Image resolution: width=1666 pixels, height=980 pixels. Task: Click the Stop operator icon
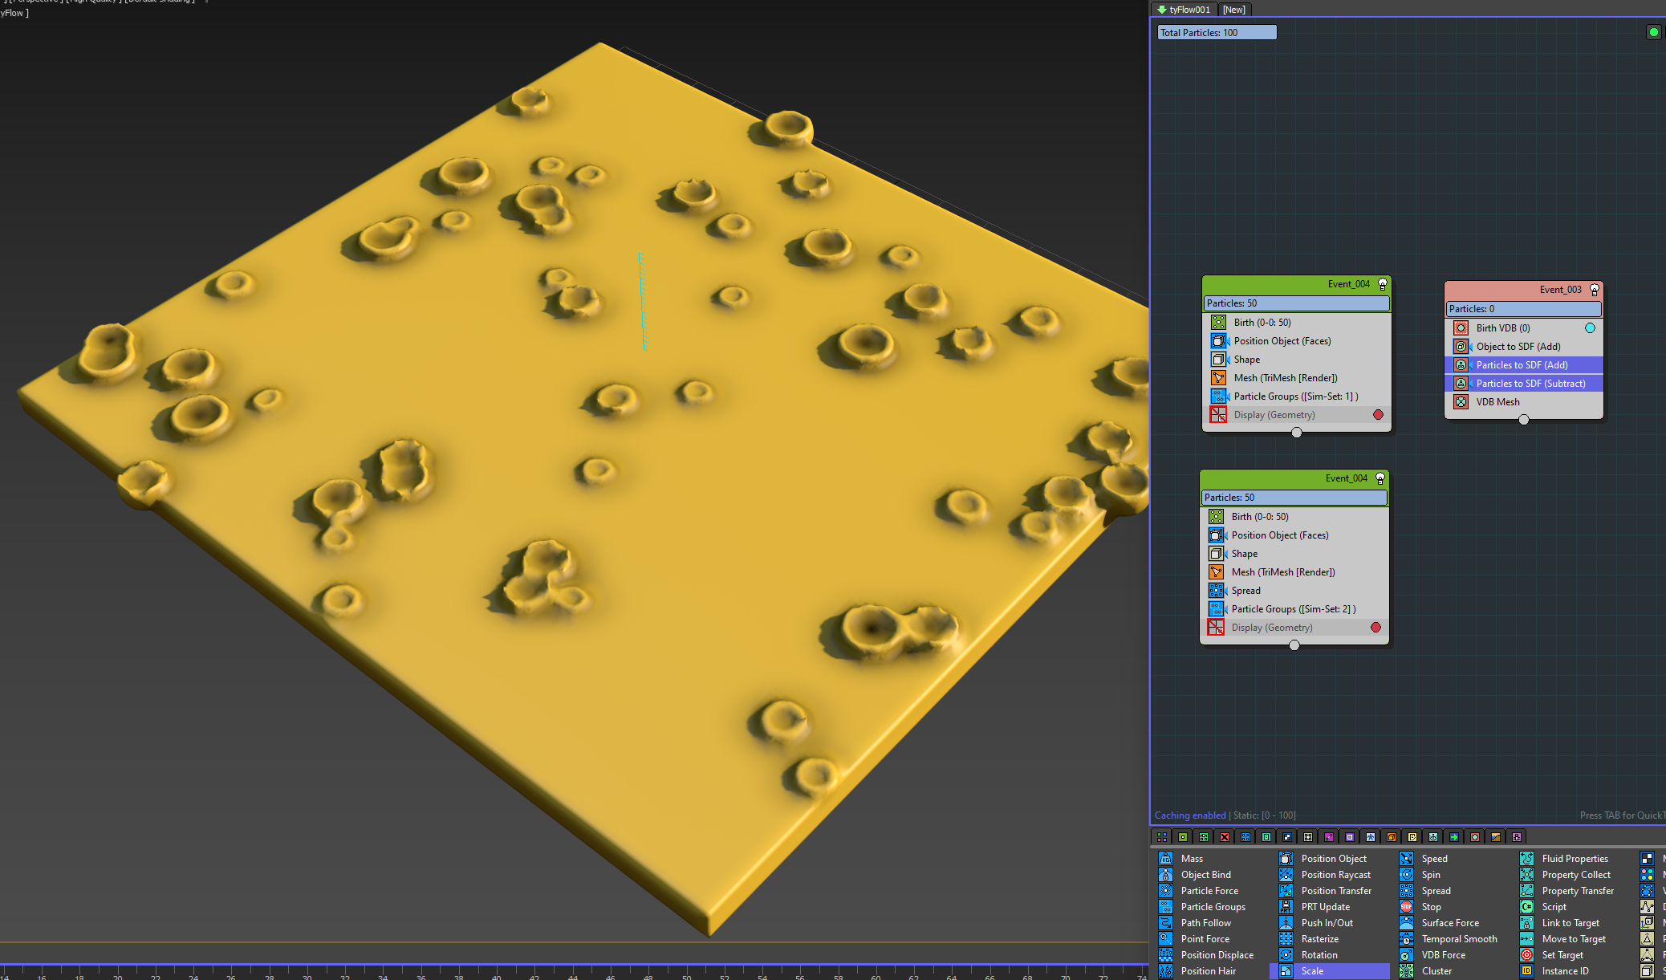click(x=1406, y=907)
